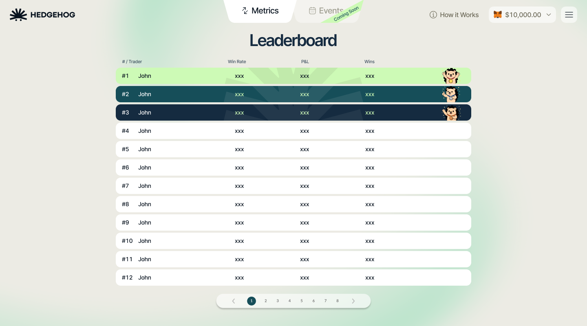Select page 8 in the pagination bar

click(x=338, y=301)
